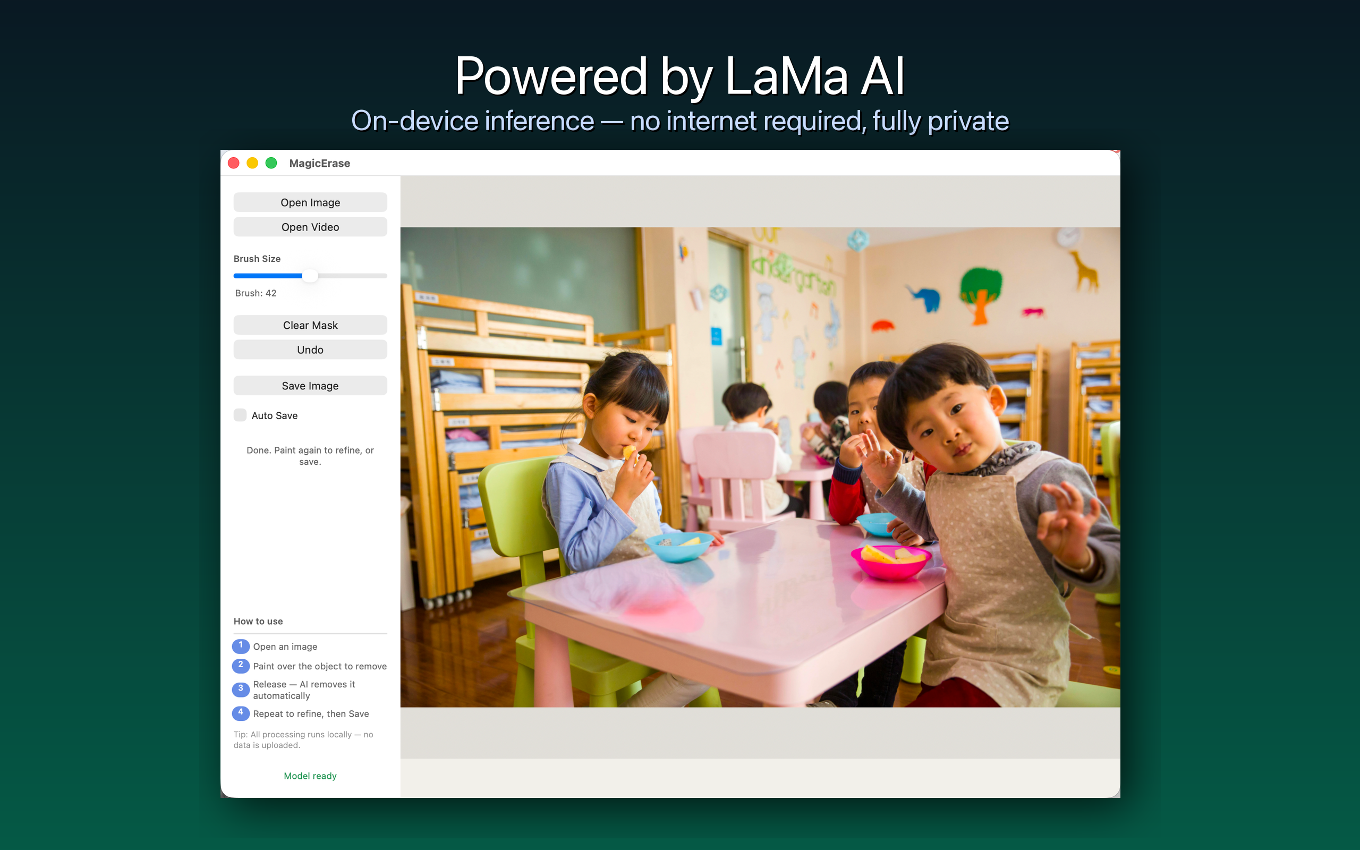
Task: Click the yellow minimize traffic-light button
Action: point(253,163)
